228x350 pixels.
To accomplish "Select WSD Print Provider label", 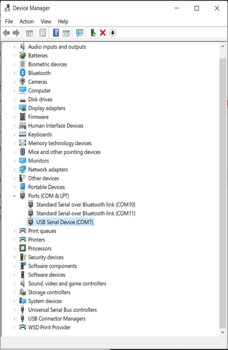I will [49, 327].
